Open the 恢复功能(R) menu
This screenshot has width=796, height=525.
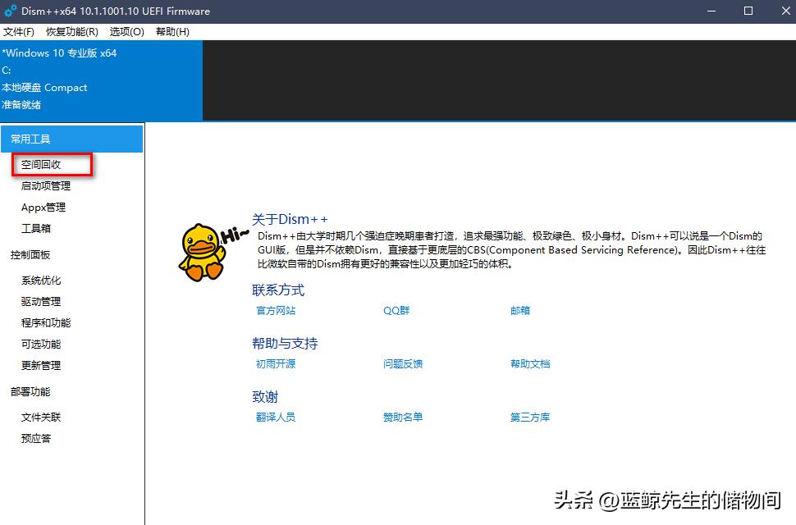72,31
